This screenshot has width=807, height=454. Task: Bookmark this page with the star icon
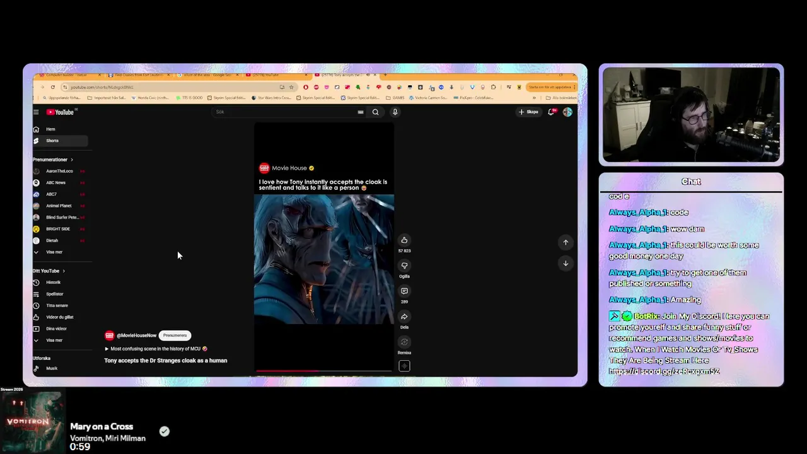tap(291, 87)
